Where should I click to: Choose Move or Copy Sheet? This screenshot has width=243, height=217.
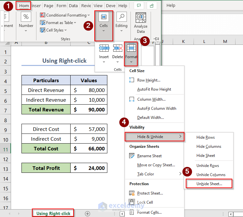[x=155, y=165]
